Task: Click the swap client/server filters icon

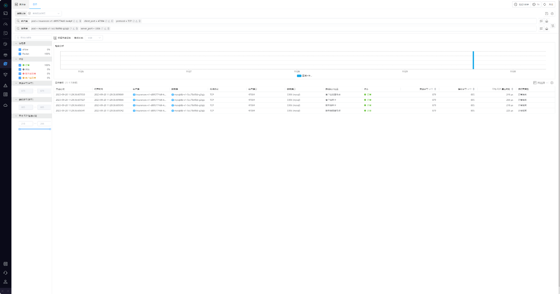Action: click(x=553, y=25)
